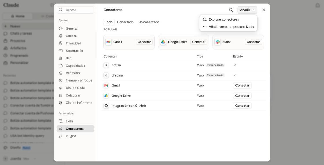Screen dimensions: 324x165
Task: Close the settings dialog with X
Action: pos(264,10)
